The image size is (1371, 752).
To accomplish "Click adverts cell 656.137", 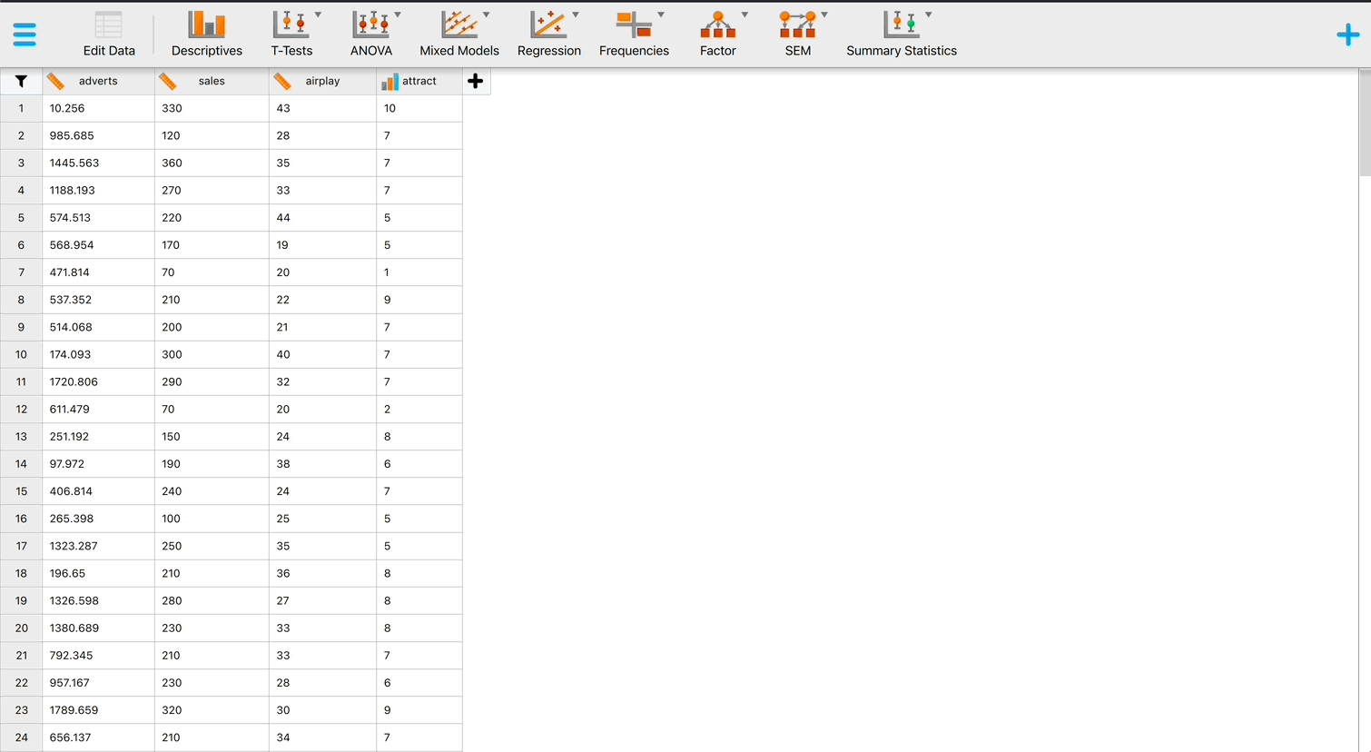I will click(98, 737).
